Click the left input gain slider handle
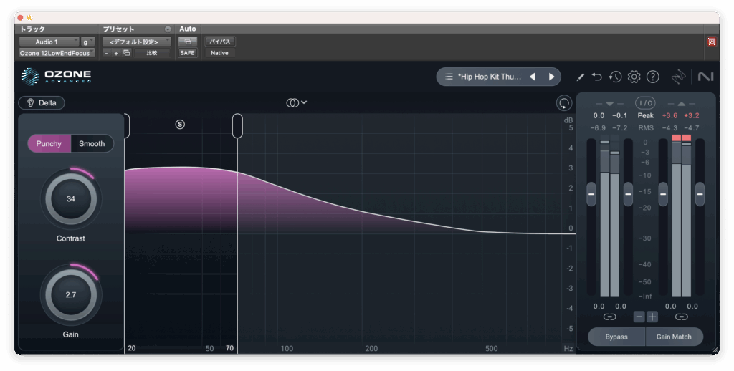 point(591,193)
